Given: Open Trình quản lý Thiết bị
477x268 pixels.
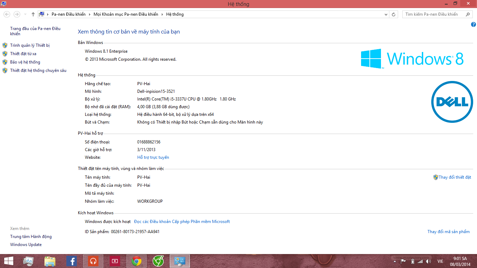Looking at the screenshot, I should click(30, 45).
